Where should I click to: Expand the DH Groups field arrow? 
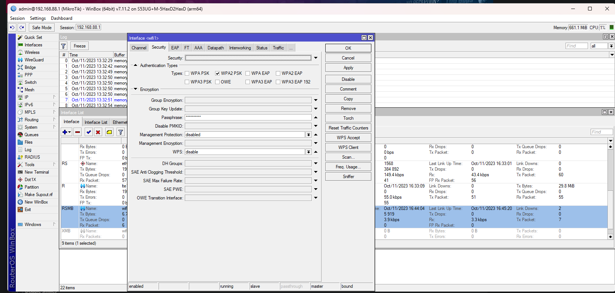[x=316, y=164]
